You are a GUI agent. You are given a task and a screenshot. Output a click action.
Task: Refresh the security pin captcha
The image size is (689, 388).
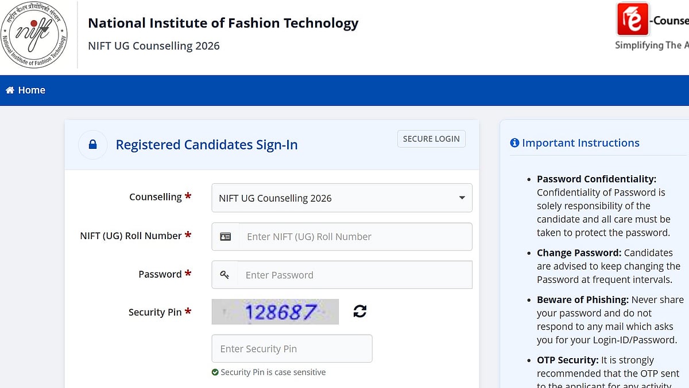tap(360, 312)
